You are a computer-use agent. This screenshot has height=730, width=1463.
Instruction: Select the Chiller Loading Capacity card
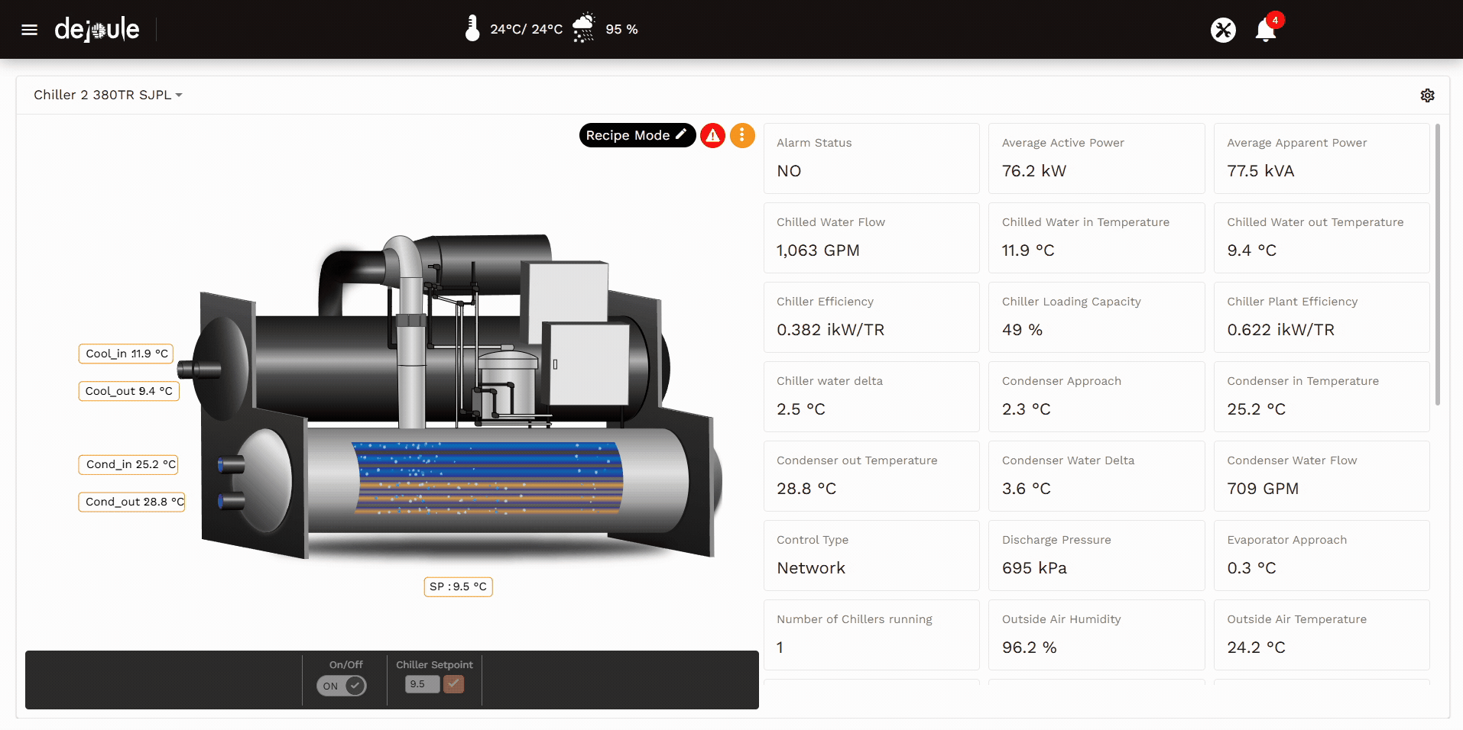pyautogui.click(x=1097, y=317)
